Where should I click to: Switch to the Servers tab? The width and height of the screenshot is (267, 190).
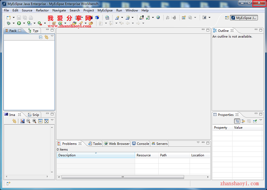[x=159, y=144]
